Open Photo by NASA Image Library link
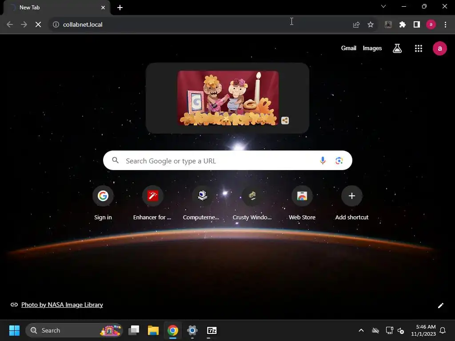The width and height of the screenshot is (455, 341). [62, 305]
